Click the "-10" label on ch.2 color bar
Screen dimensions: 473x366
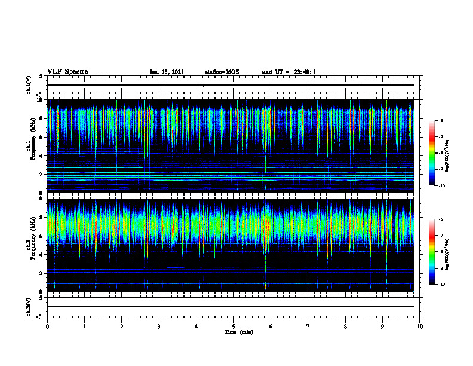pos(441,284)
